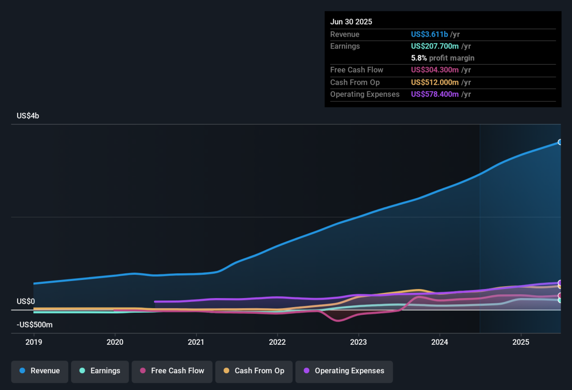The width and height of the screenshot is (572, 390).
Task: Click the 2022 label on the x-axis
Action: [277, 342]
